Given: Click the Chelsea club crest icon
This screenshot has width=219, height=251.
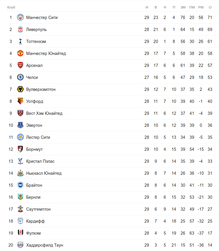Looking at the screenshot, I should point(20,77).
